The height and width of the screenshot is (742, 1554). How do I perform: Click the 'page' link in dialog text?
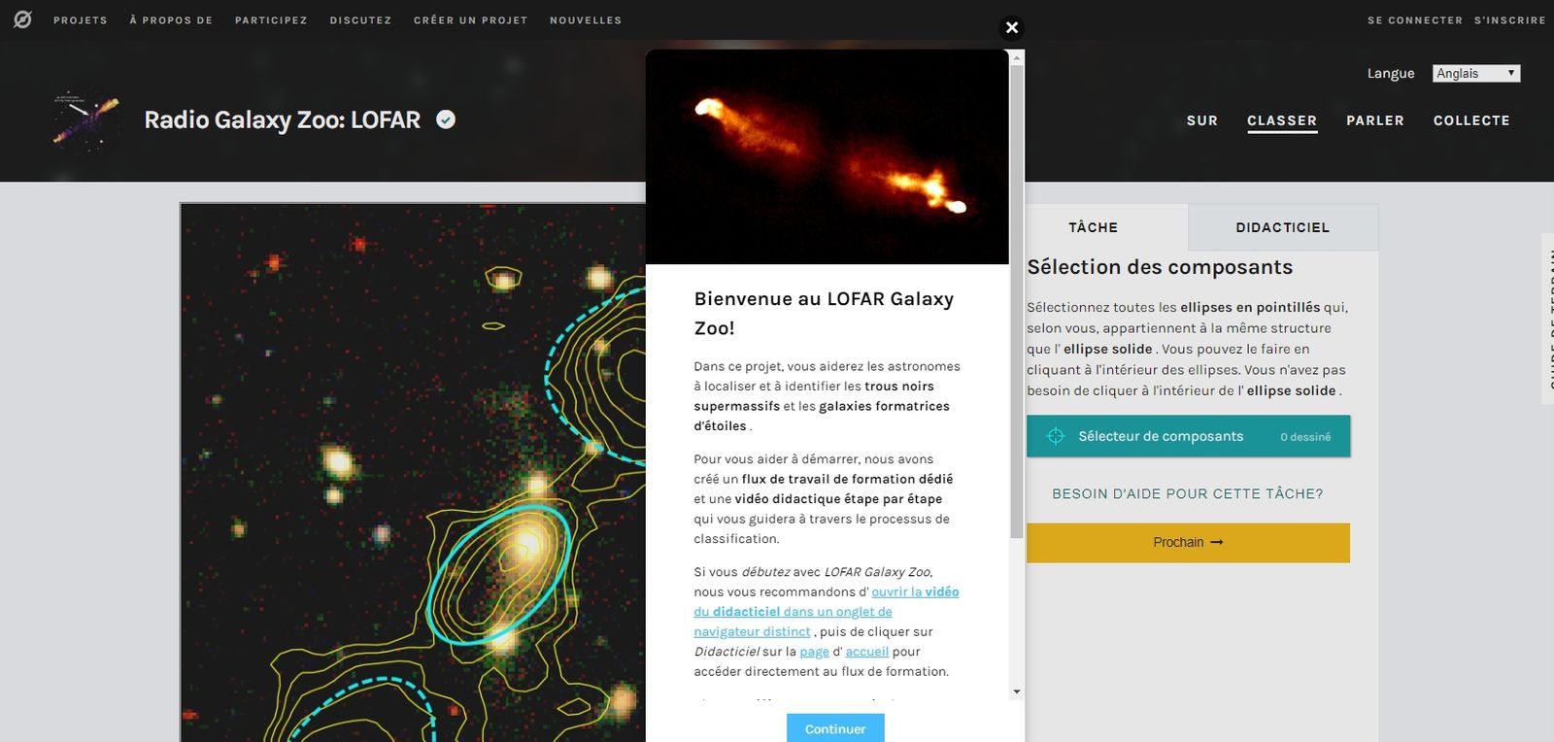click(x=814, y=652)
